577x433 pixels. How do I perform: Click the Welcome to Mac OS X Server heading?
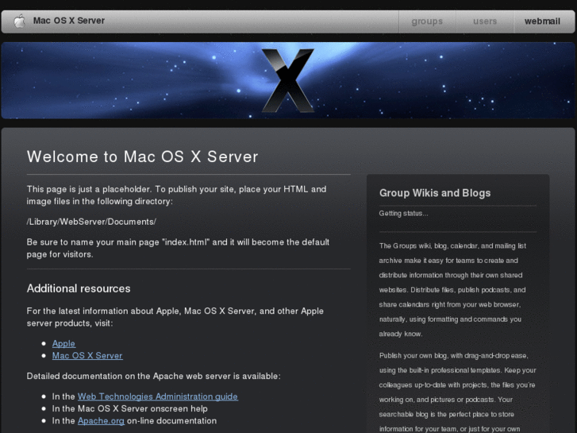pyautogui.click(x=142, y=157)
